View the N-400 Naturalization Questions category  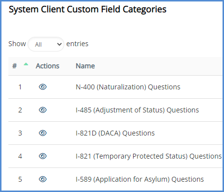[43, 87]
